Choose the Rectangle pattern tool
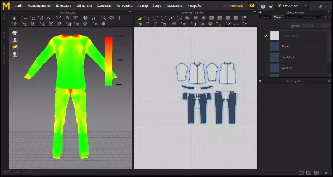 click(x=196, y=18)
